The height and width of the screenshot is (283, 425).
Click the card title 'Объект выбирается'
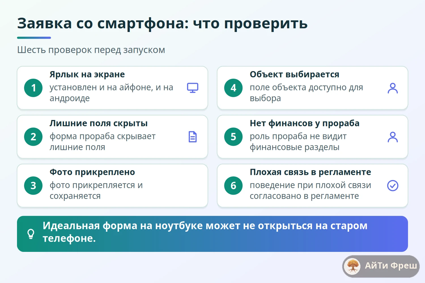point(294,74)
